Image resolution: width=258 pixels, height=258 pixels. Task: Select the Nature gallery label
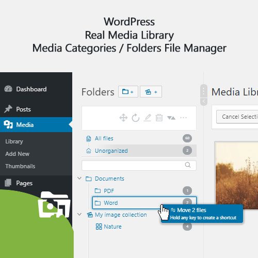[x=112, y=227]
